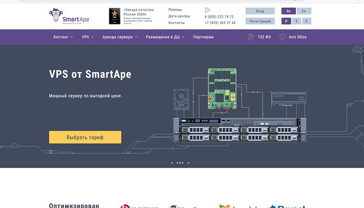Open the Звезда качества России 2024 award badge
The height and width of the screenshot is (208, 364).
point(115,16)
